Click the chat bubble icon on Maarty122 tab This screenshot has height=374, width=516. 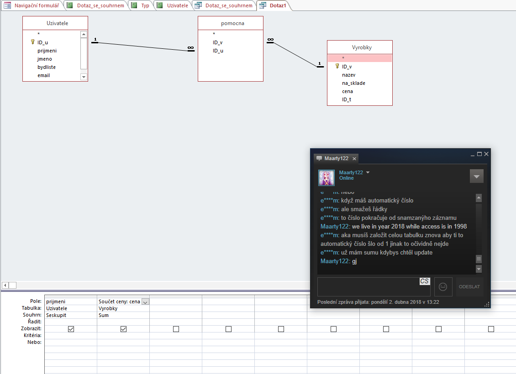[319, 158]
